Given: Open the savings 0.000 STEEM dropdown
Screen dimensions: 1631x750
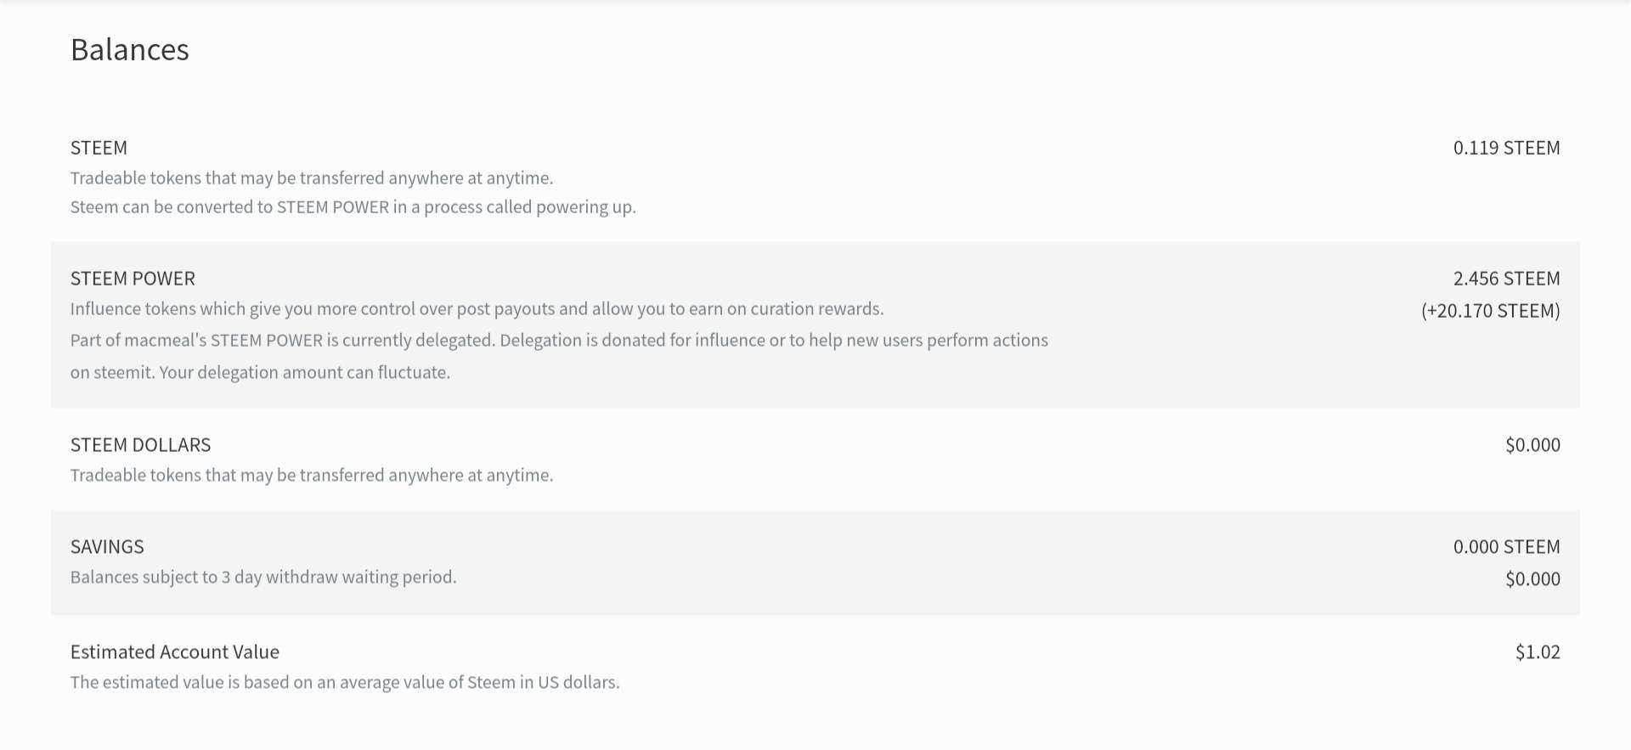Looking at the screenshot, I should [x=1506, y=547].
